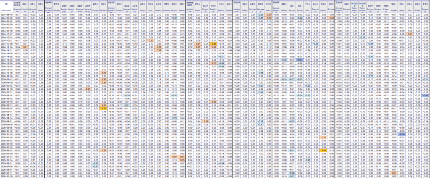
Task: Click highlighted 0.37 Andong cell in 2025-05-26 row
Action: click(x=323, y=137)
